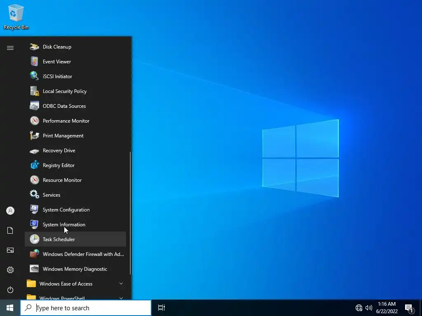Click the Start menu app list scrollbar
422x316 pixels.
131,213
